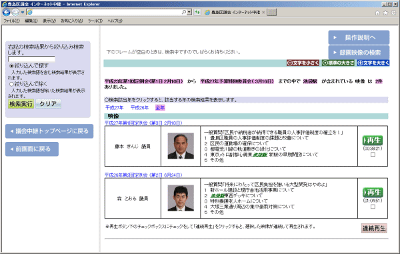
Task: Tick the checkbox under the 01:04:51 video
Action: 373,207
